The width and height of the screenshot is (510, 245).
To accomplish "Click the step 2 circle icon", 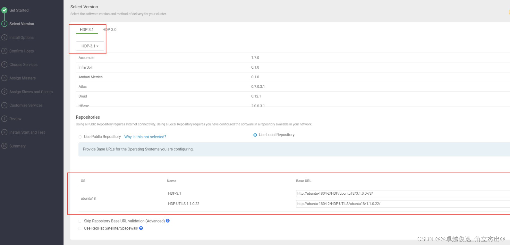I will 4,38.
